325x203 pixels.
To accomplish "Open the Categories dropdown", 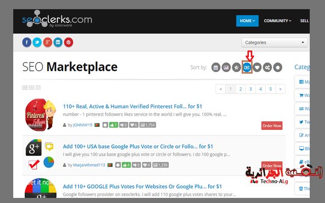I will [274, 43].
